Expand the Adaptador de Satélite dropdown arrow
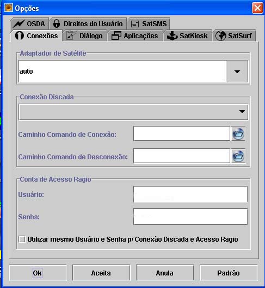Image resolution: width=265 pixels, height=288 pixels. pos(237,71)
